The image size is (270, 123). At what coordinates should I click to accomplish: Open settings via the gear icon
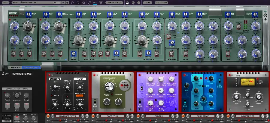84,3
